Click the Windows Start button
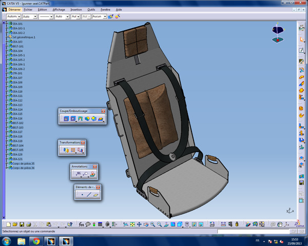This screenshot has width=308, height=246. point(6,241)
